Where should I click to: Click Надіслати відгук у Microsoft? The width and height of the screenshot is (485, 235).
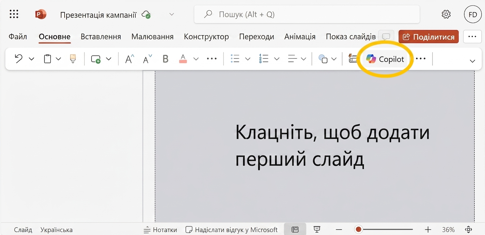point(231,230)
